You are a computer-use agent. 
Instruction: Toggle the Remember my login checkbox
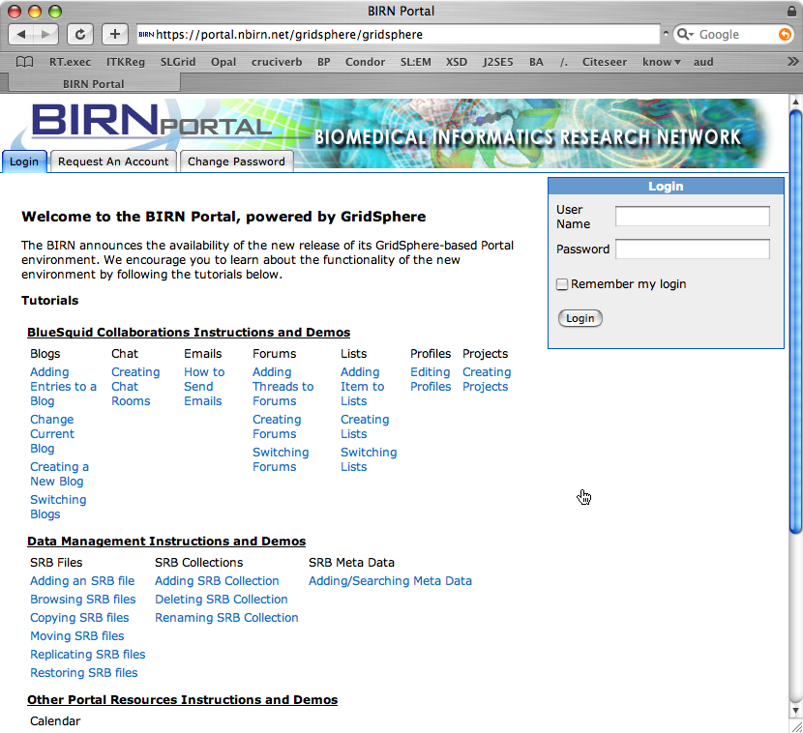click(562, 284)
